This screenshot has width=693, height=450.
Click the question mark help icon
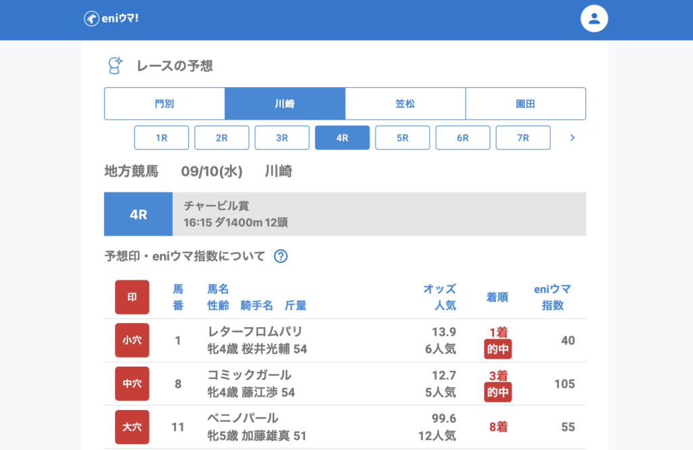click(x=281, y=256)
